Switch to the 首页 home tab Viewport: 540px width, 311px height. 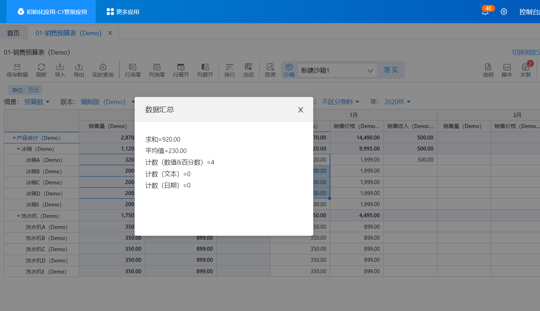point(14,33)
